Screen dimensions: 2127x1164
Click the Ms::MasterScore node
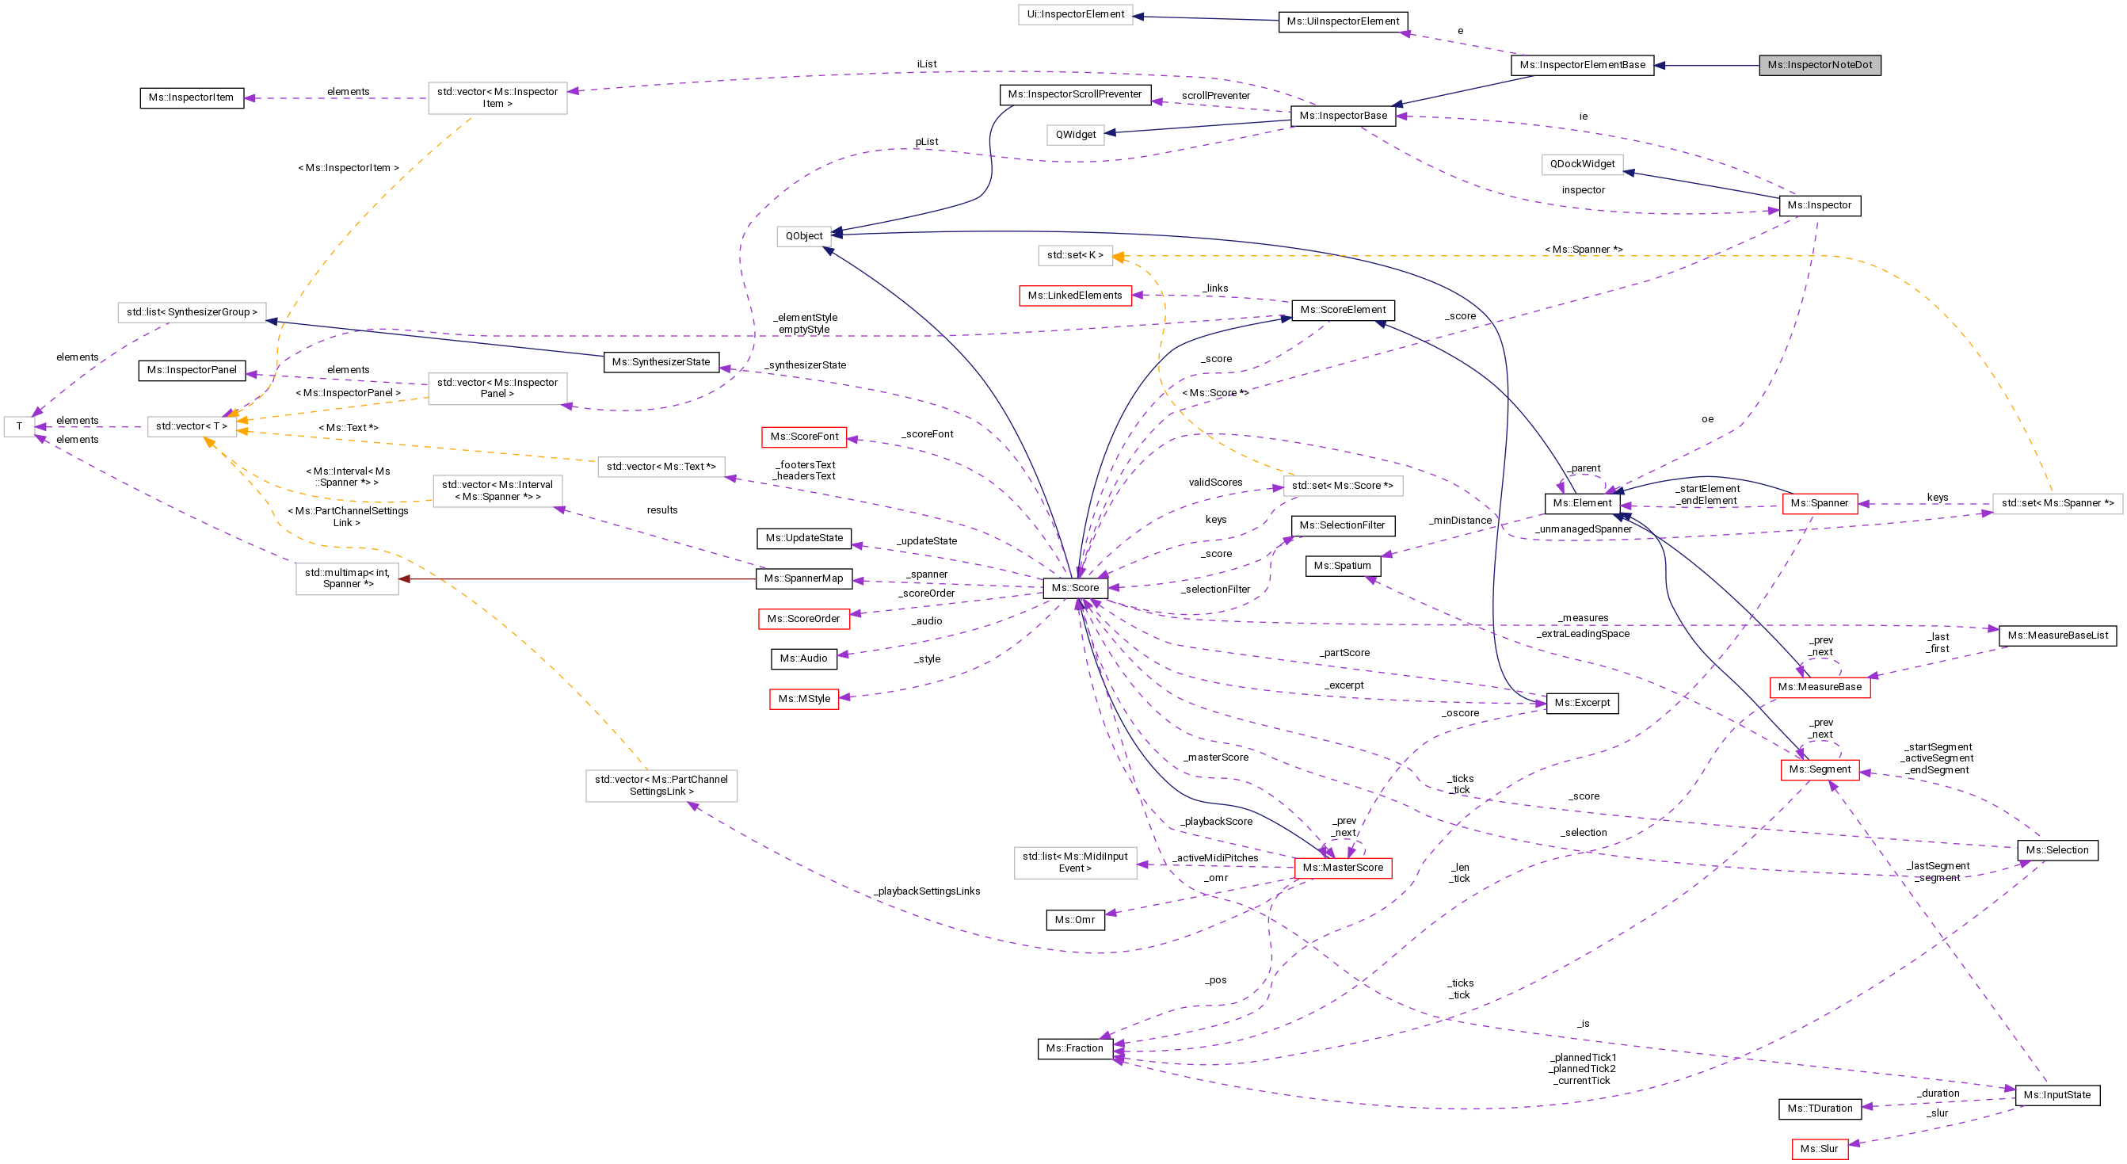click(x=1343, y=868)
